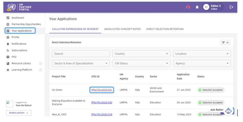Switch to Unsolicited Concept Notes tab
The width and height of the screenshot is (243, 122).
point(122,29)
